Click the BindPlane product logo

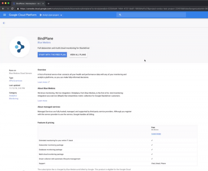(19, 47)
